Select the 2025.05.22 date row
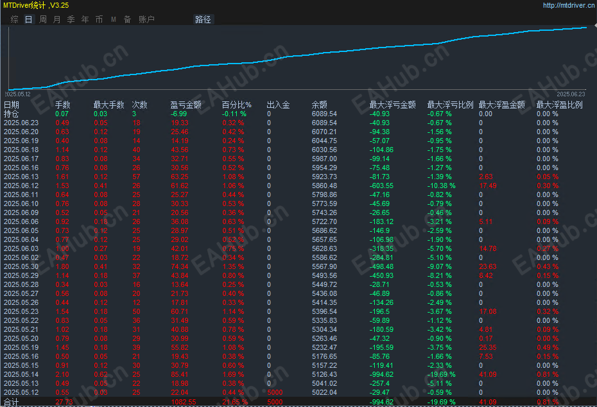Image resolution: width=597 pixels, height=407 pixels. coord(21,320)
